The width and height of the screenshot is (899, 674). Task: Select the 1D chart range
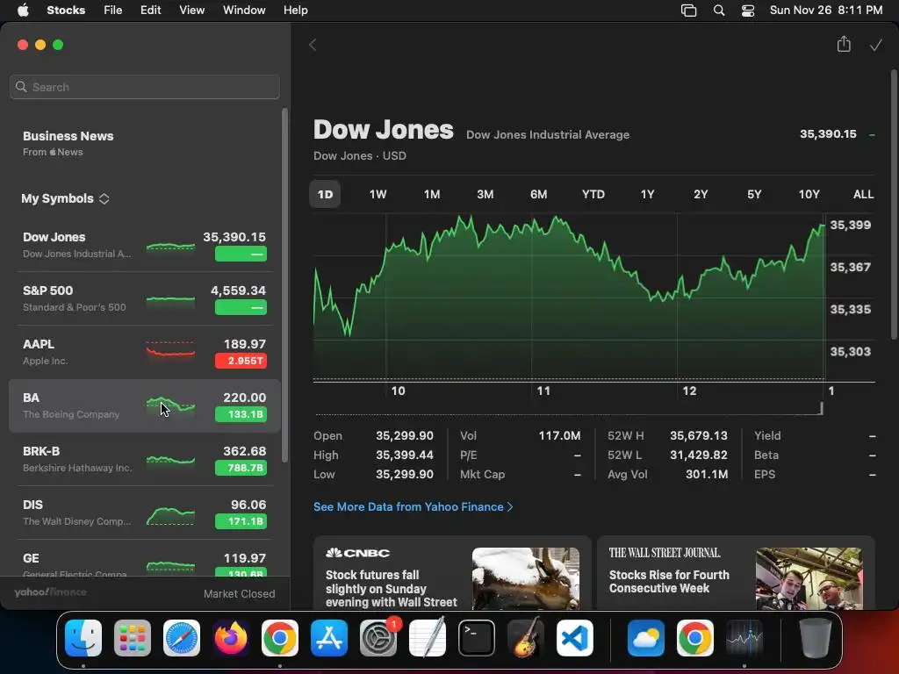point(325,194)
